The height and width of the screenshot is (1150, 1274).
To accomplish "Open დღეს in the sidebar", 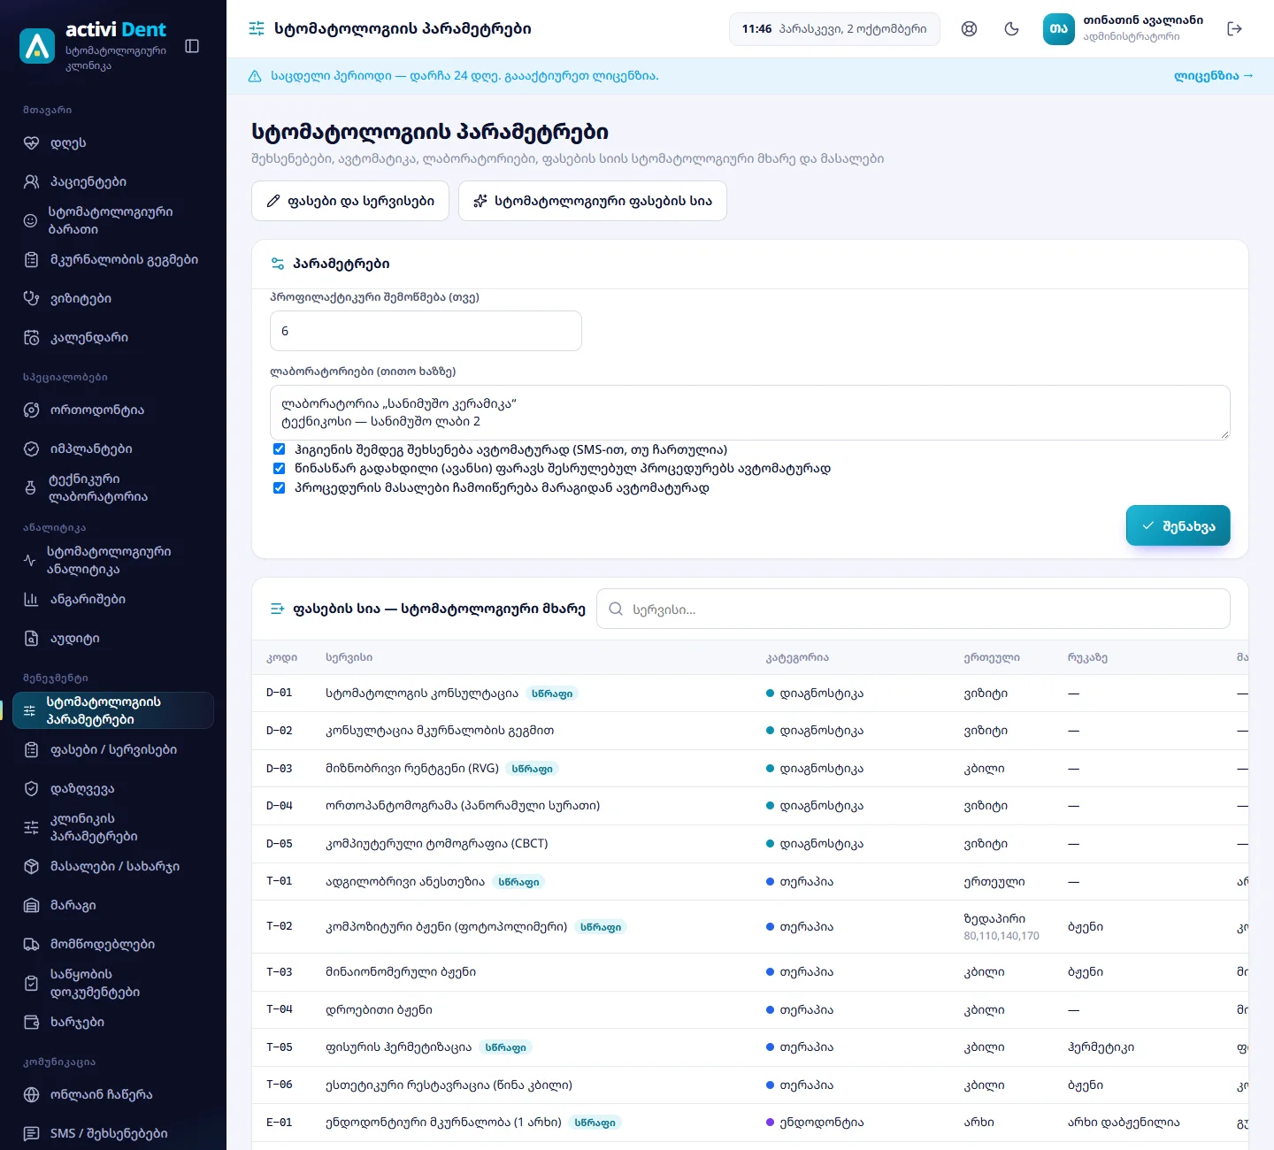I will coord(113,142).
